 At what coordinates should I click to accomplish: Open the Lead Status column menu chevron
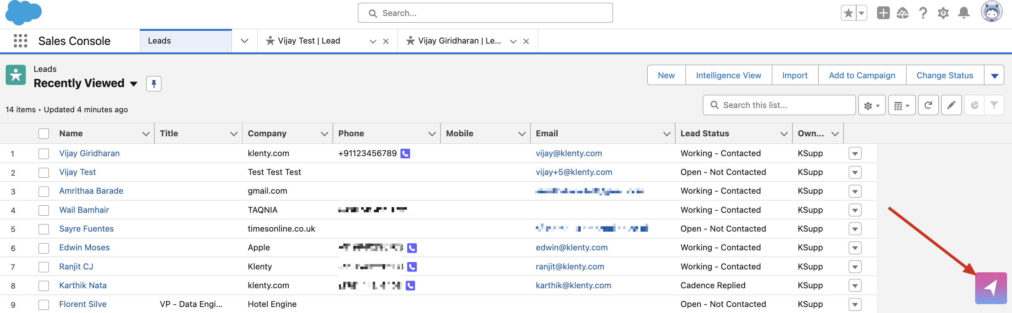[x=784, y=134]
